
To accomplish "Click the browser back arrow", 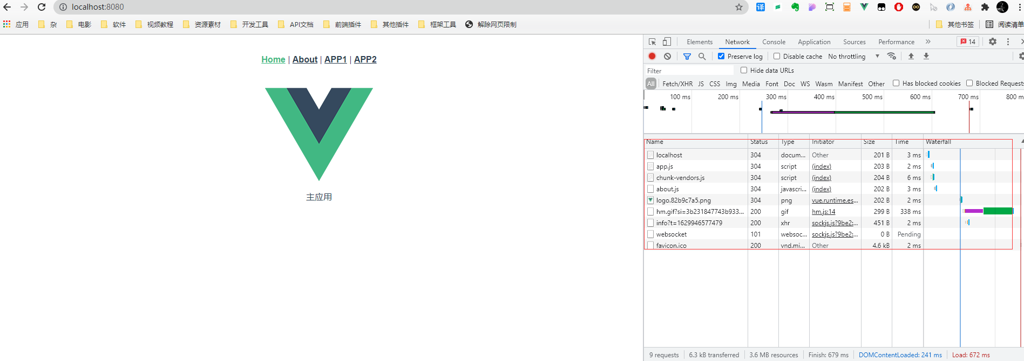I will point(8,7).
